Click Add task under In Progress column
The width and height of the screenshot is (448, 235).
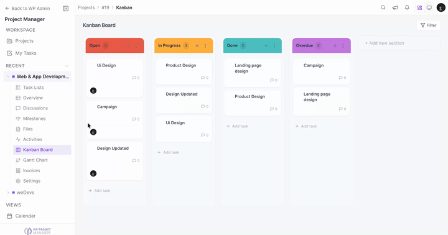[168, 152]
